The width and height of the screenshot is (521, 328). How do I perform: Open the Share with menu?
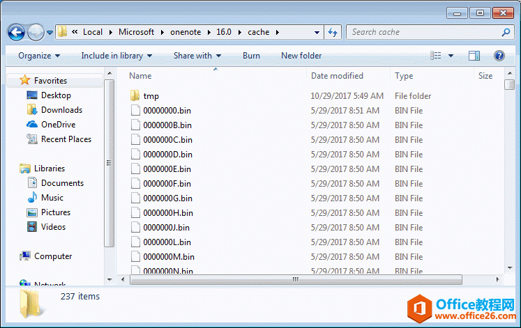(197, 56)
